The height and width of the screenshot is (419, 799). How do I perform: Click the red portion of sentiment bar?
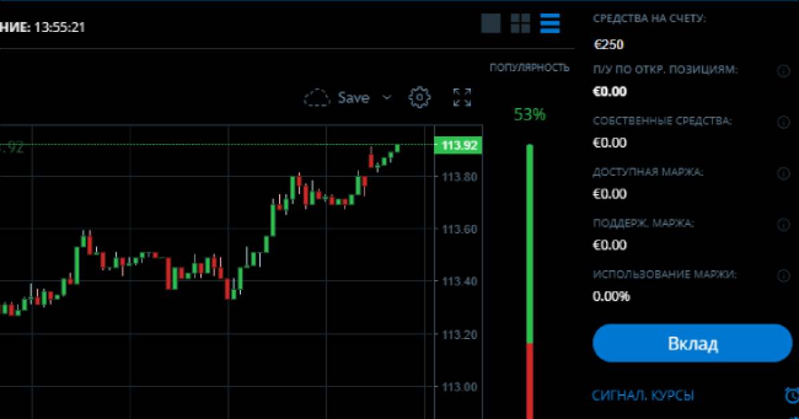[x=530, y=381]
